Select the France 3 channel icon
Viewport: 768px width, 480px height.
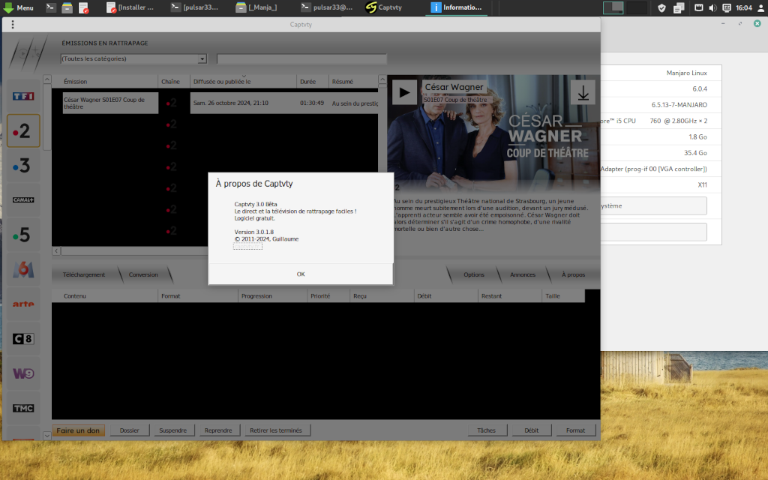(22, 164)
